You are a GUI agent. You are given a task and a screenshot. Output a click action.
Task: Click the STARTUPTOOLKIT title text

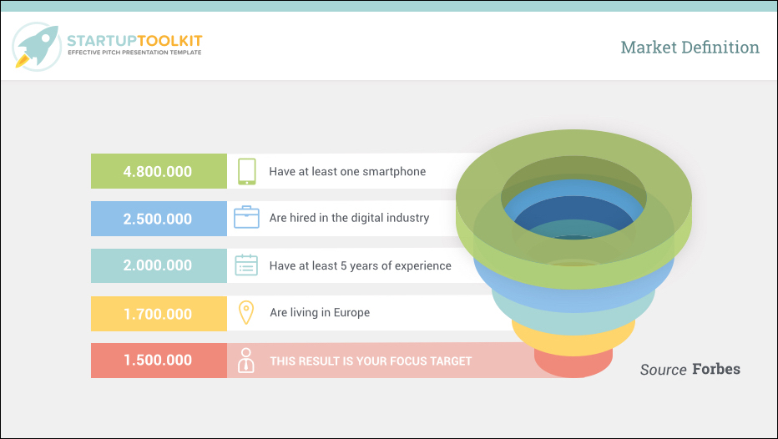134,41
